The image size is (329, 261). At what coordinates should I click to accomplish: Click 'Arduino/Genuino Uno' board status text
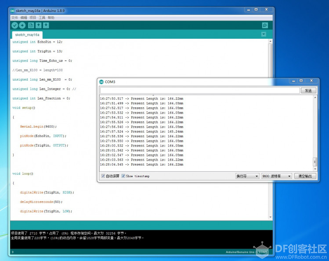click(x=240, y=252)
